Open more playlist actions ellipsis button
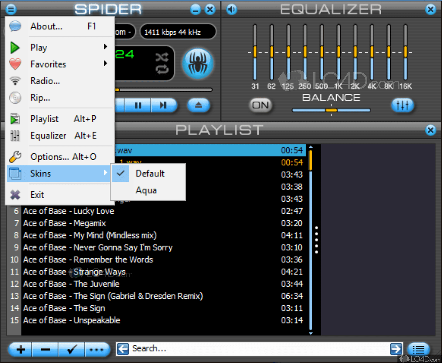Viewport: 442px width, 363px height. click(97, 350)
